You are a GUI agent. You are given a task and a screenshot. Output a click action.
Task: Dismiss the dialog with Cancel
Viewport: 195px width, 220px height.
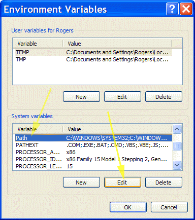tap(169, 207)
